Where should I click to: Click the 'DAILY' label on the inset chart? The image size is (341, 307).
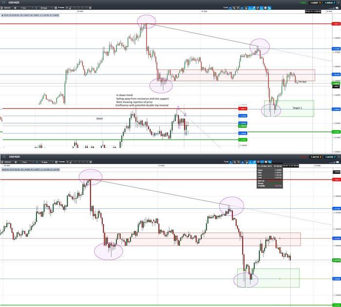pos(99,119)
